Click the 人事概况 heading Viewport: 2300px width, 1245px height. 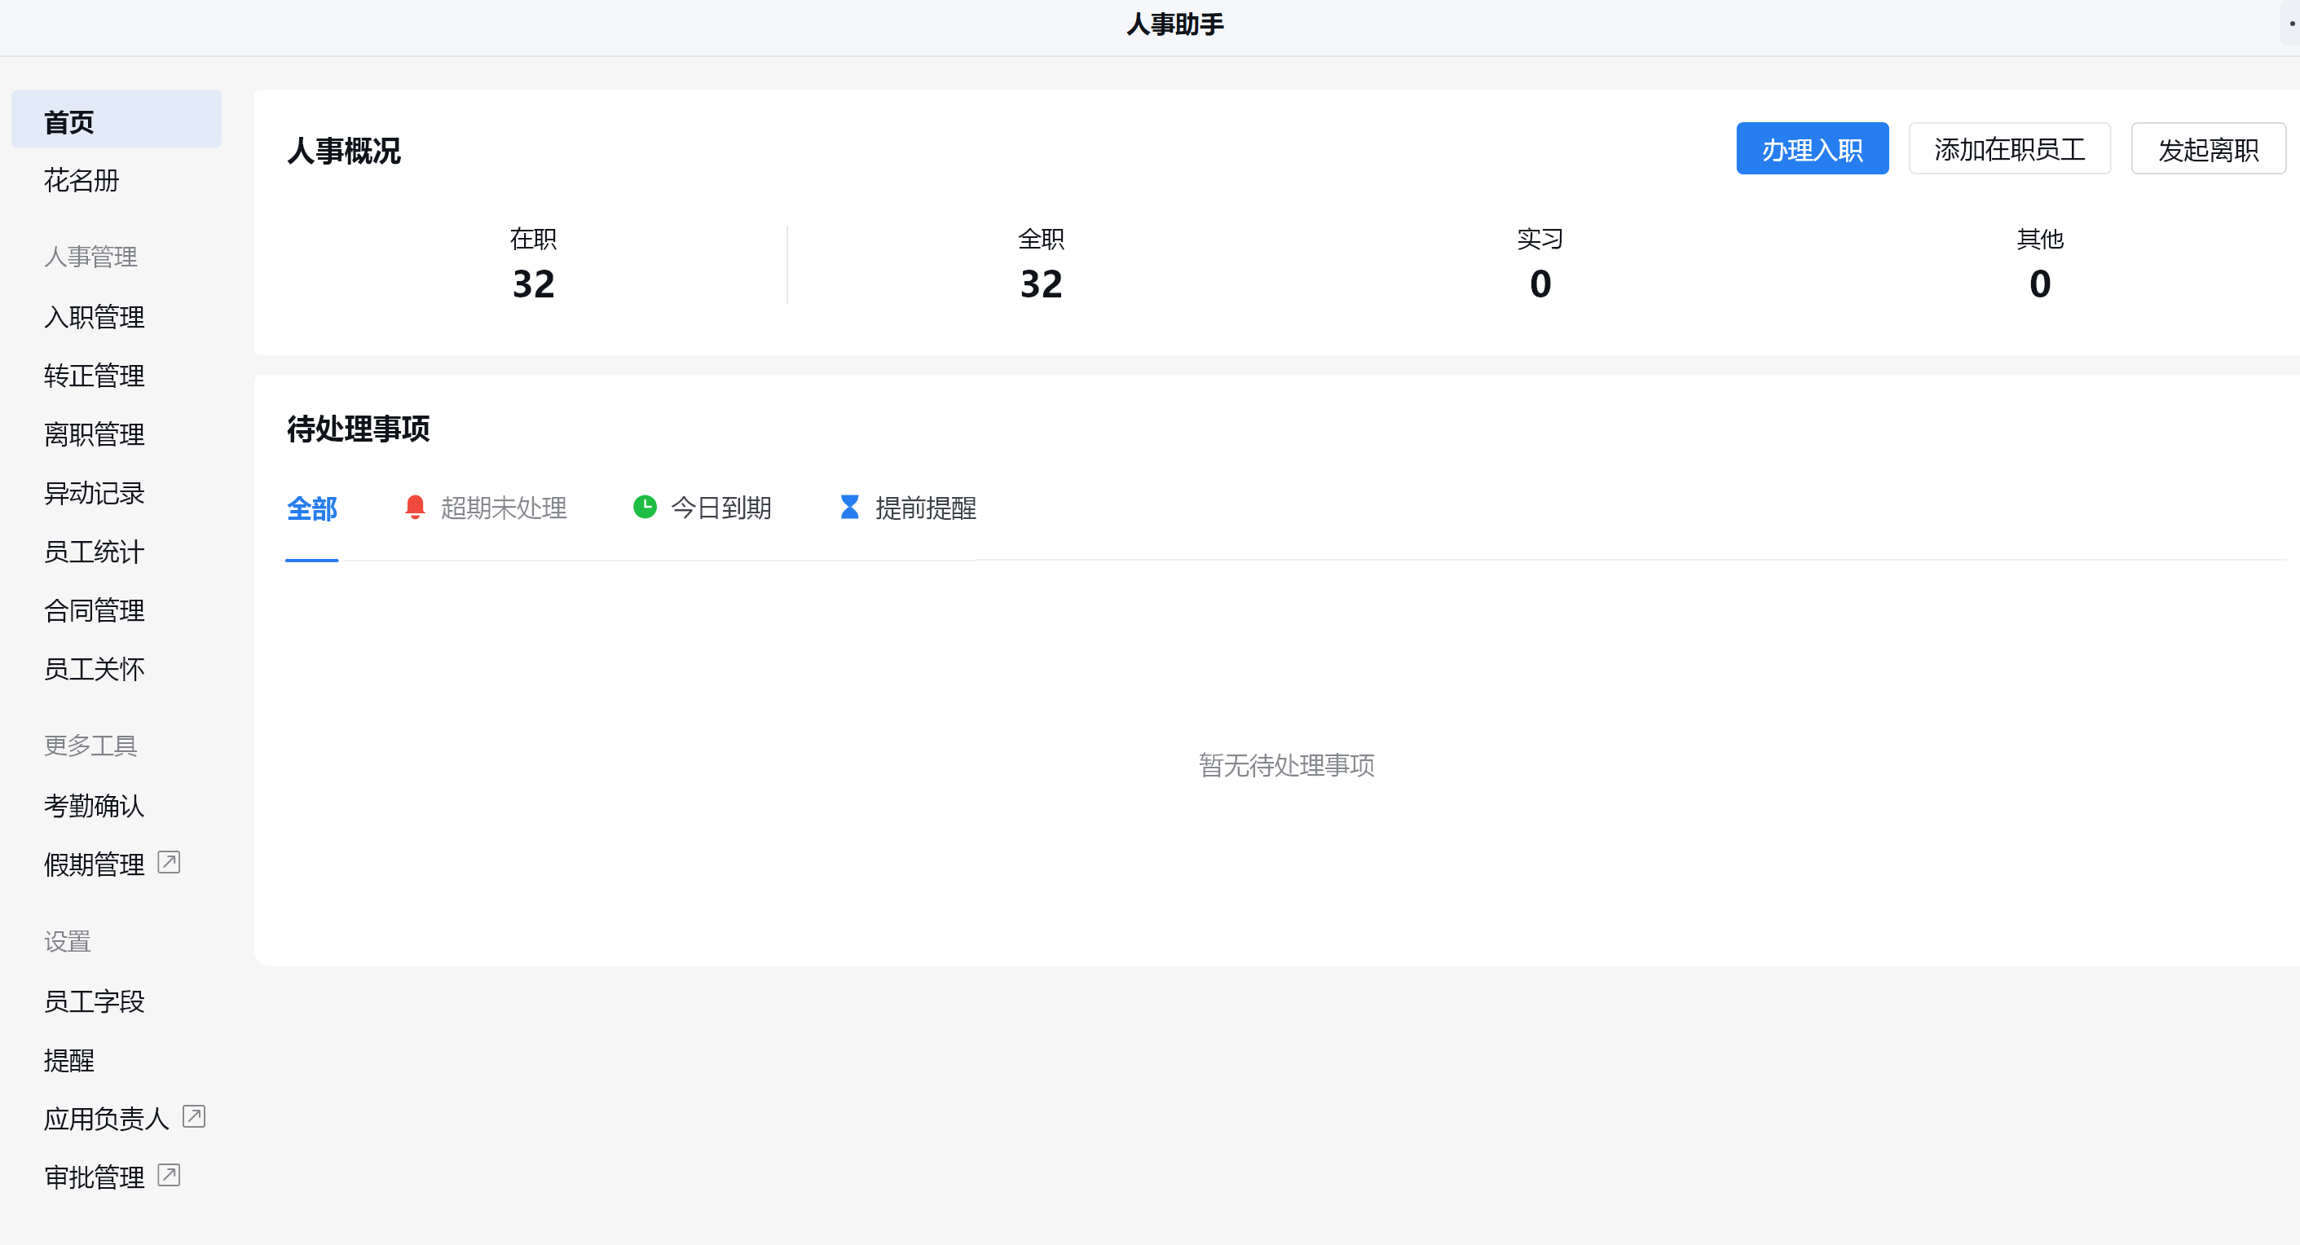344,151
